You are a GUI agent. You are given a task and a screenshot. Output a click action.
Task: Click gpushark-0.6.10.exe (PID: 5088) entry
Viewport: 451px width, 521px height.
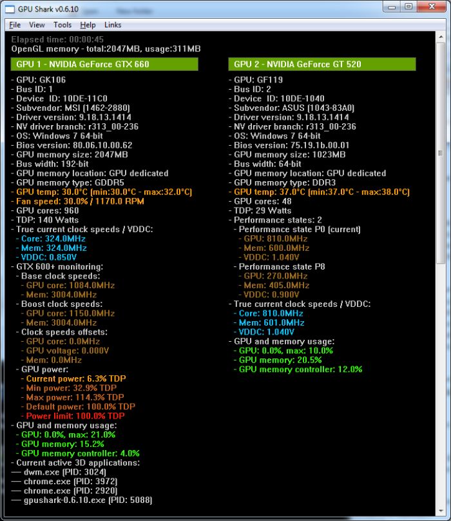82,500
